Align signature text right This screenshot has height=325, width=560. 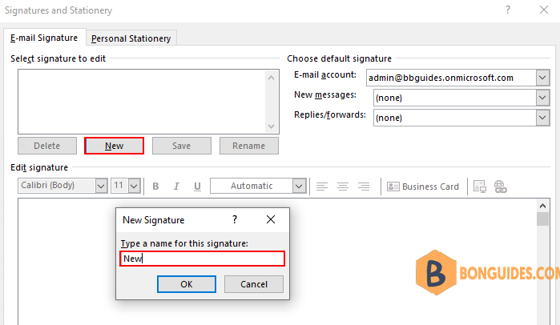pyautogui.click(x=364, y=187)
